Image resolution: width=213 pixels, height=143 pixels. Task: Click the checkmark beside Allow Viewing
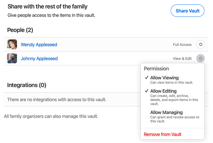(146, 78)
